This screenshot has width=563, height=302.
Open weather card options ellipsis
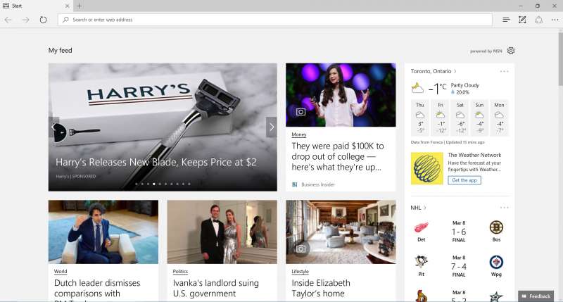pyautogui.click(x=504, y=72)
